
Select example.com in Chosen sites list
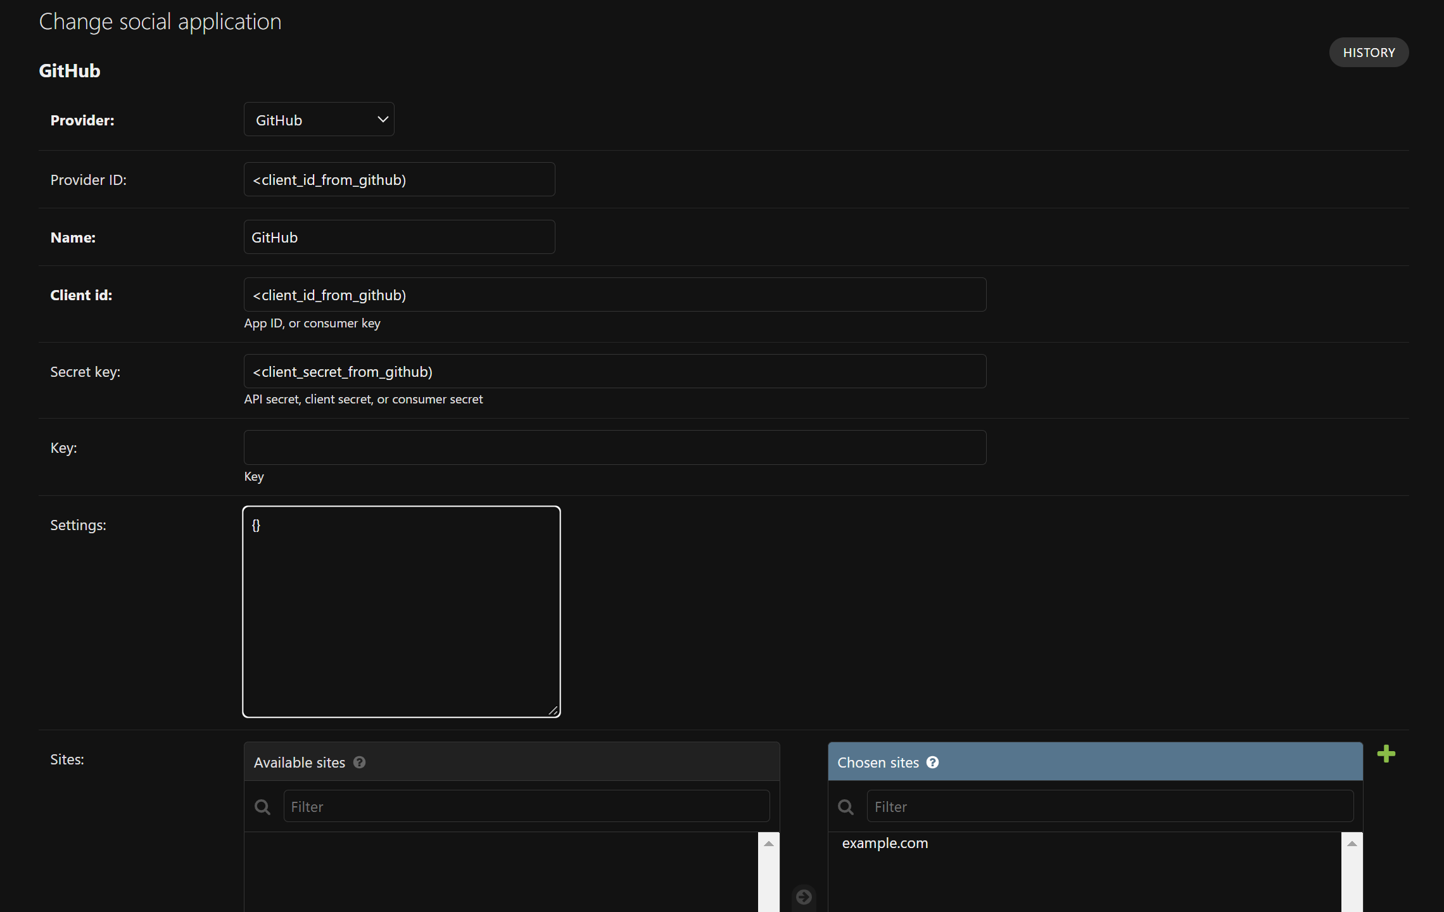pos(885,844)
